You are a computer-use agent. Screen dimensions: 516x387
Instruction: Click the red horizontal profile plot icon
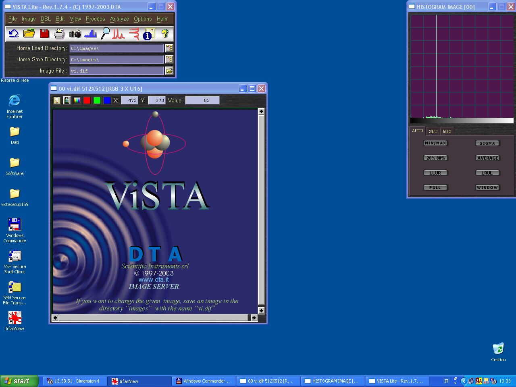tap(119, 34)
